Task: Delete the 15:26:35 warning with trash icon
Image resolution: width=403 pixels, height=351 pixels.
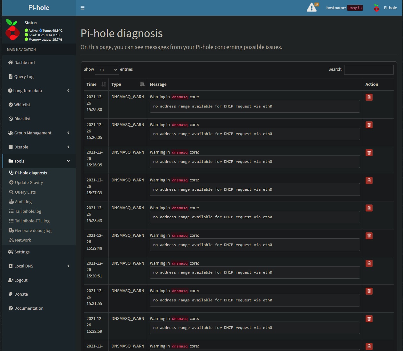Action: point(369,153)
